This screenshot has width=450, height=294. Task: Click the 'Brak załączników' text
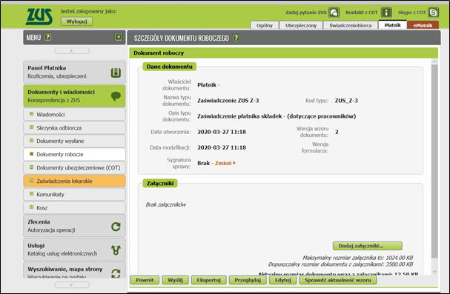click(x=166, y=204)
